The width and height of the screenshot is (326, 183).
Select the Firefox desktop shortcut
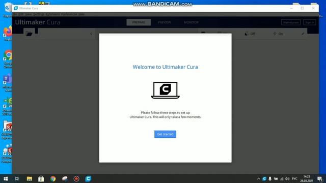coord(8,33)
